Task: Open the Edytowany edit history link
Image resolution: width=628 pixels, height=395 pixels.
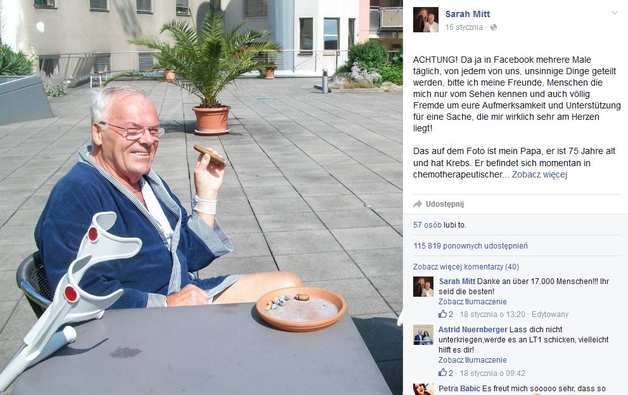Action: tap(550, 314)
